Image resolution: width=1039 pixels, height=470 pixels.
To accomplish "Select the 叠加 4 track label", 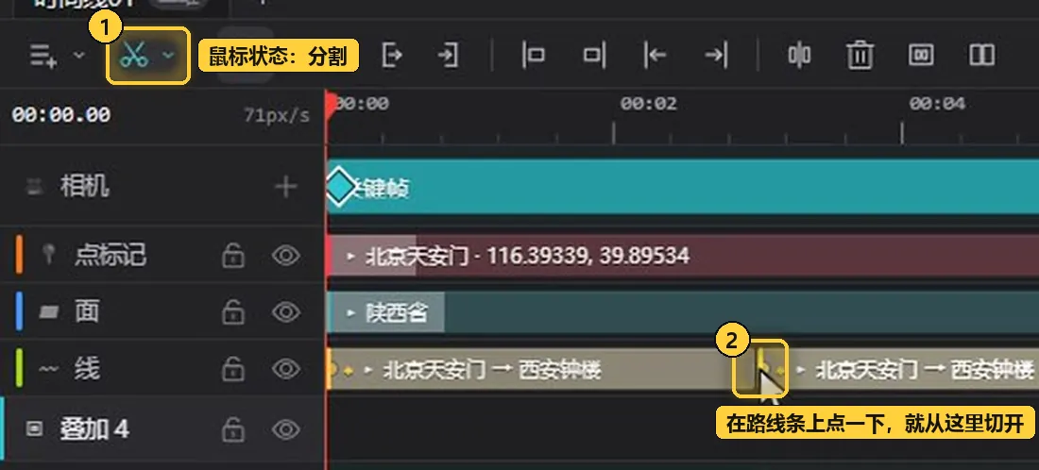I will (x=94, y=429).
